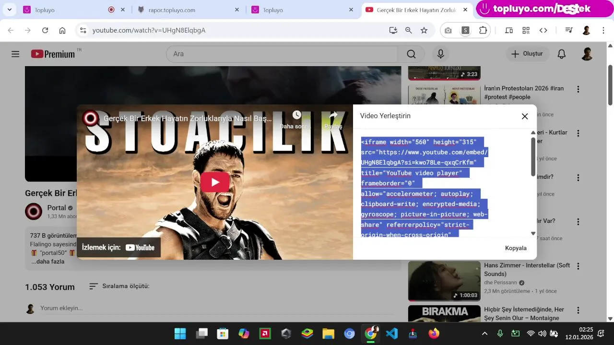Open Firefox from the taskbar
Image resolution: width=614 pixels, height=345 pixels.
[x=434, y=333]
